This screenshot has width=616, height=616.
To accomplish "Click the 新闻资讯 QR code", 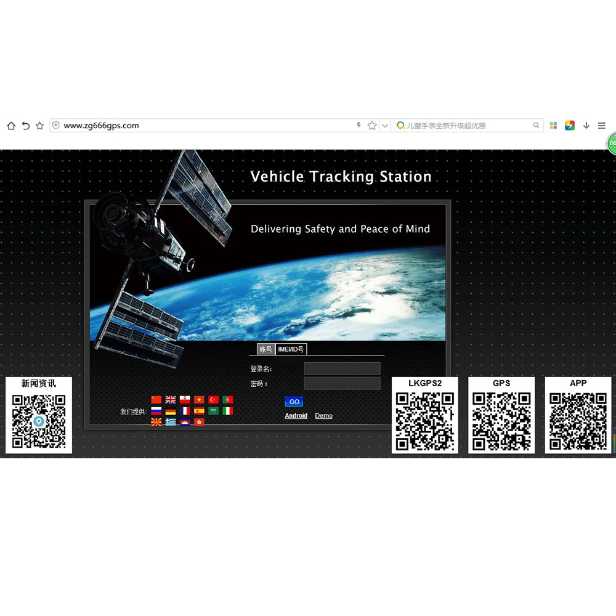I will pos(39,421).
